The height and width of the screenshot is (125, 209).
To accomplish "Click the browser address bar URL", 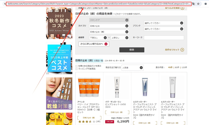I will (x=99, y=4).
